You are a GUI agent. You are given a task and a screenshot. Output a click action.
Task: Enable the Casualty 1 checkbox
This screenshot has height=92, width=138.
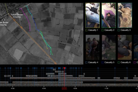pyautogui.click(x=86, y=30)
